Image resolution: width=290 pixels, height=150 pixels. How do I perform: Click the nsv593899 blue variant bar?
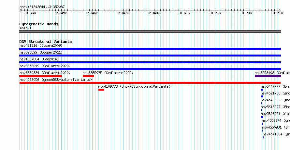click(x=150, y=56)
